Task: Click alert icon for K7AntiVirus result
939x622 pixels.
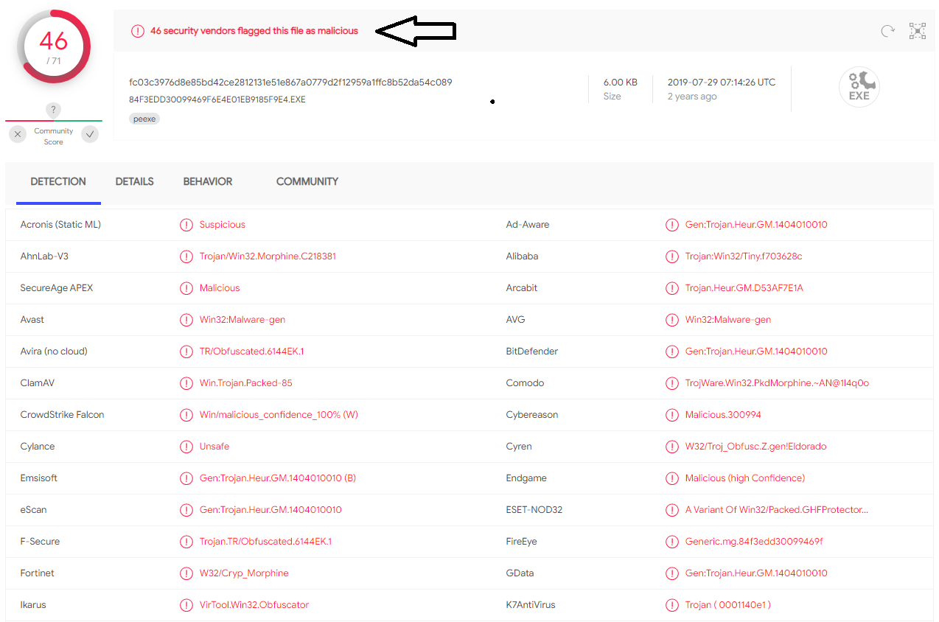Action: click(x=672, y=605)
